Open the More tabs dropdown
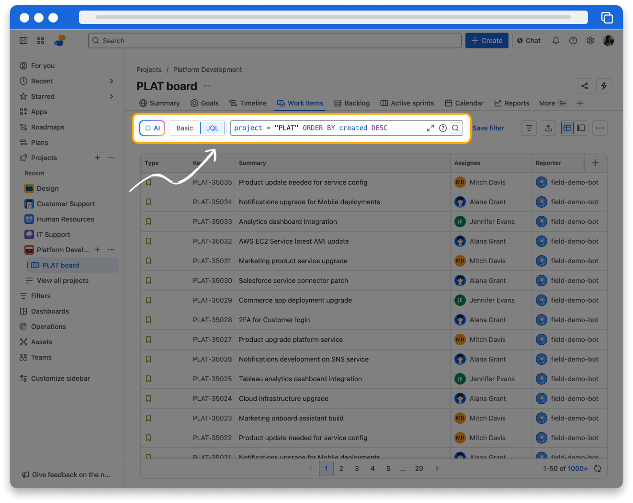This screenshot has height=503, width=633. (x=553, y=103)
